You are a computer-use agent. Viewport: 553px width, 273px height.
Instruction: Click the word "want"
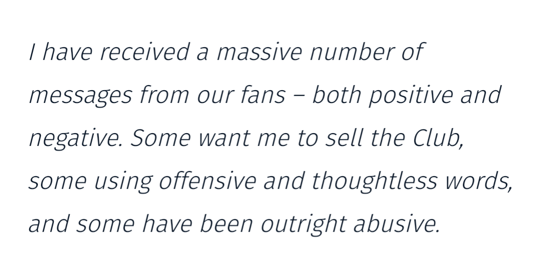pyautogui.click(x=224, y=138)
